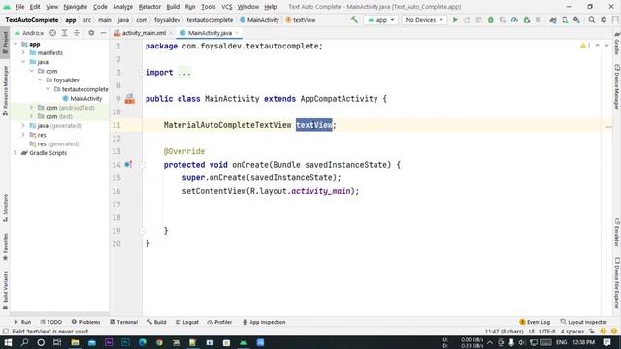Screen dimensions: 621x349
Task: Open the Problems tool window
Action: click(x=85, y=322)
